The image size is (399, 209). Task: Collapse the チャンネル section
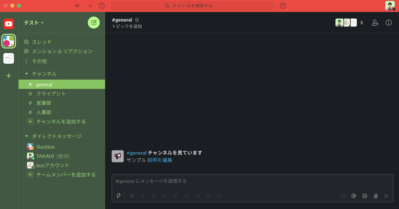[26, 74]
